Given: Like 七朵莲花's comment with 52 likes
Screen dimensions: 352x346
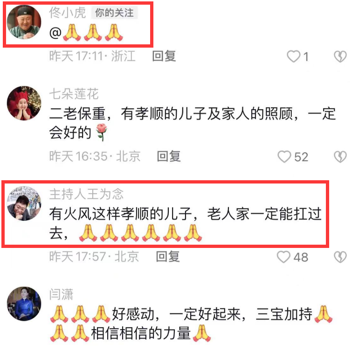Looking at the screenshot, I should coord(284,156).
